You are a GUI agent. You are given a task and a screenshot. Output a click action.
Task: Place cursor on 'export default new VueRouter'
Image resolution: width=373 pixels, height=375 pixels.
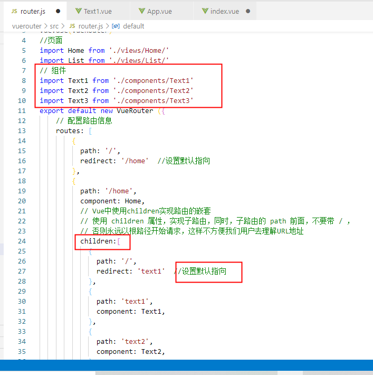97,111
